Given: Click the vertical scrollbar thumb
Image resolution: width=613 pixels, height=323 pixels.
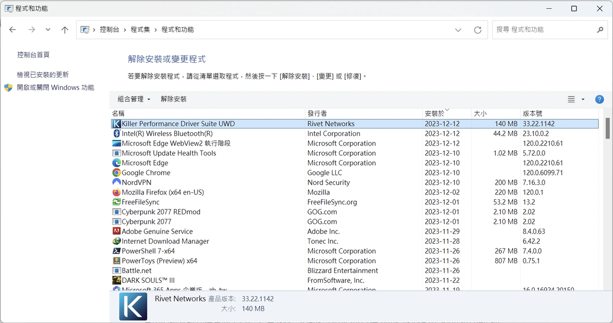Looking at the screenshot, I should (607, 128).
